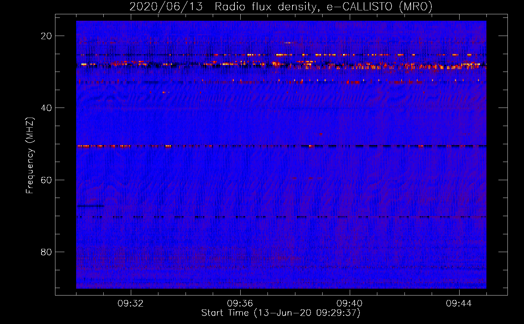Select the "Frequency (MHZ)" y-axis label
524x324 pixels.
click(x=30, y=156)
